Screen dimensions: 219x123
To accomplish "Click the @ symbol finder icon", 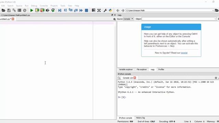I will pos(25,10).
